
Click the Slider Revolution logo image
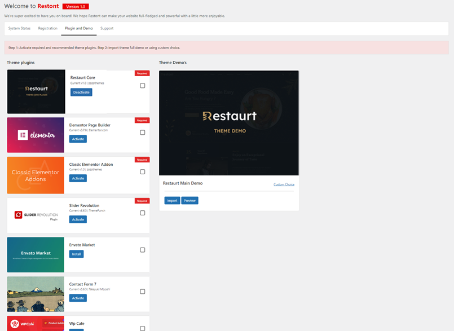coord(36,215)
